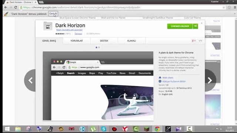Click the address bar URL field

tap(123, 7)
